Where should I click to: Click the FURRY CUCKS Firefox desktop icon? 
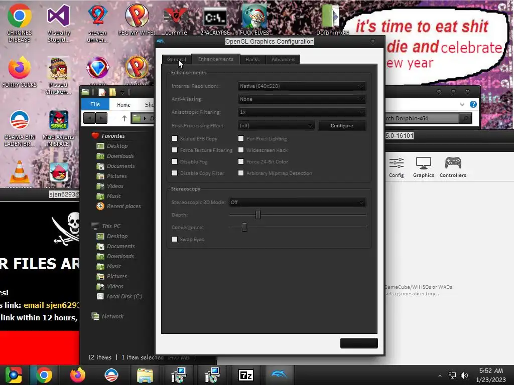[20, 72]
